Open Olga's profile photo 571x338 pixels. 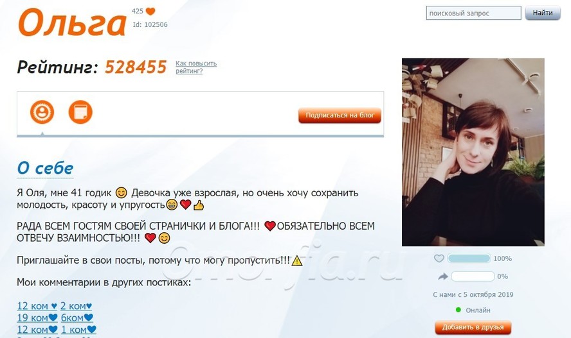(x=473, y=152)
